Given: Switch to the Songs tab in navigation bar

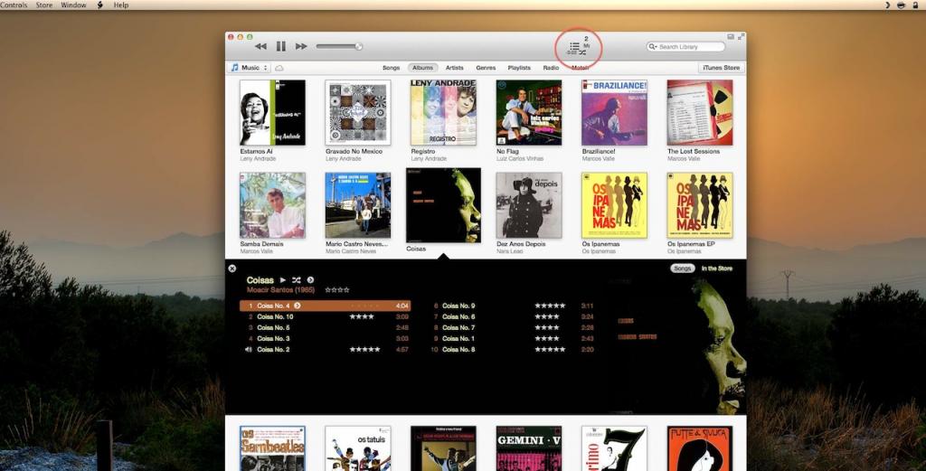Looking at the screenshot, I should click(391, 68).
